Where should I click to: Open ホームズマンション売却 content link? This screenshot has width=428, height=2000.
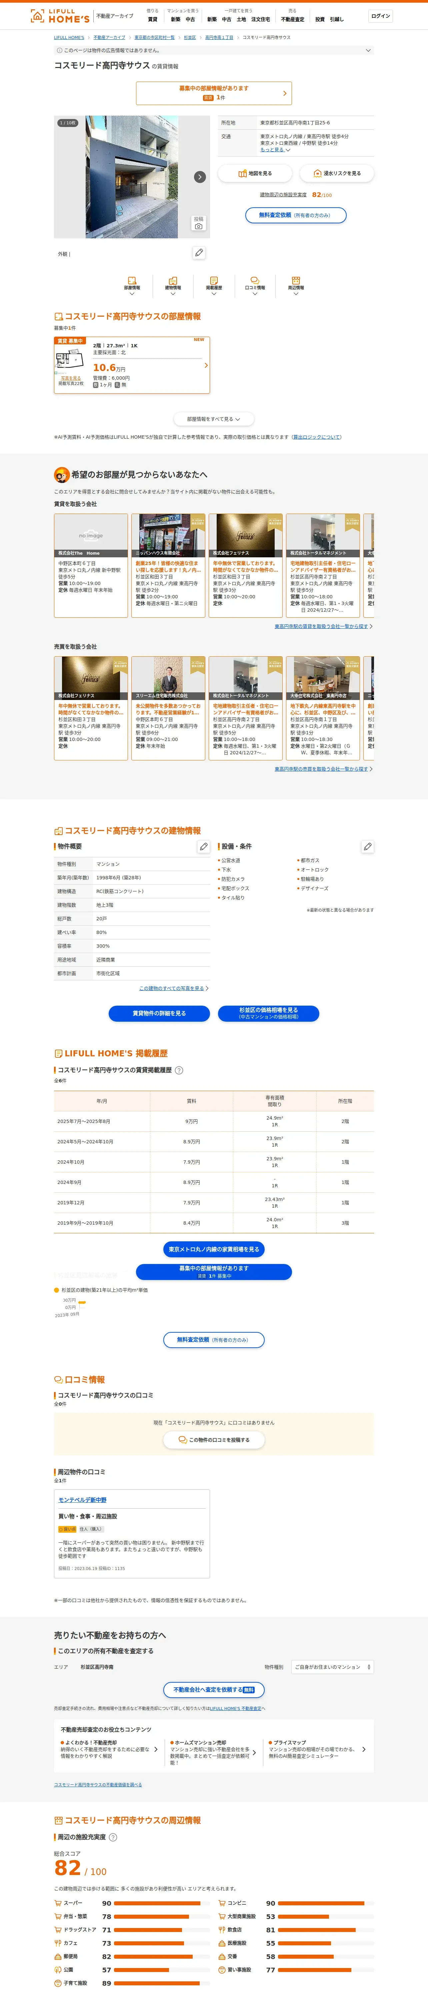pyautogui.click(x=214, y=1752)
